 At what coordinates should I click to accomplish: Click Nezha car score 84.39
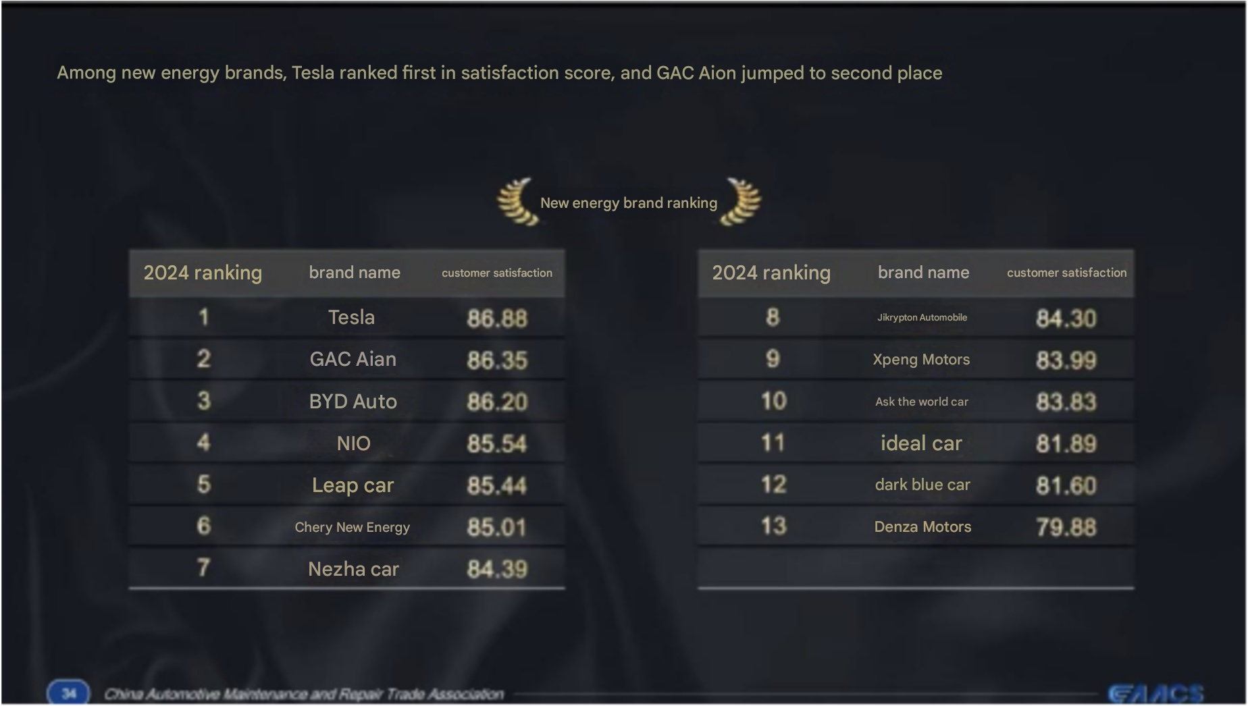pyautogui.click(x=497, y=569)
